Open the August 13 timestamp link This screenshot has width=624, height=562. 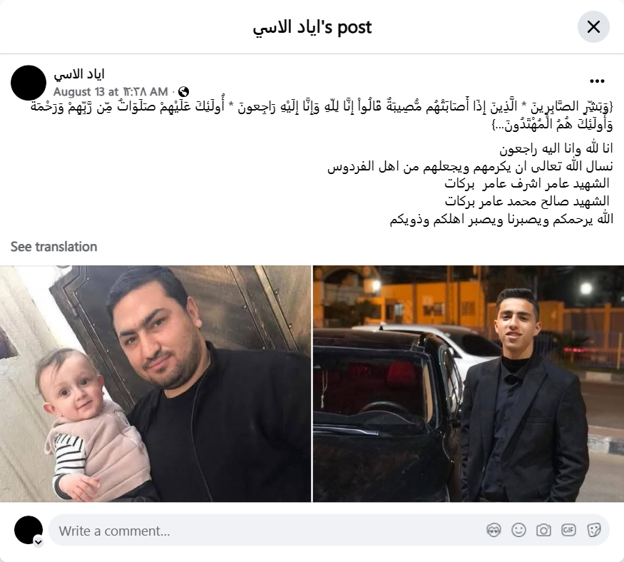pos(111,92)
